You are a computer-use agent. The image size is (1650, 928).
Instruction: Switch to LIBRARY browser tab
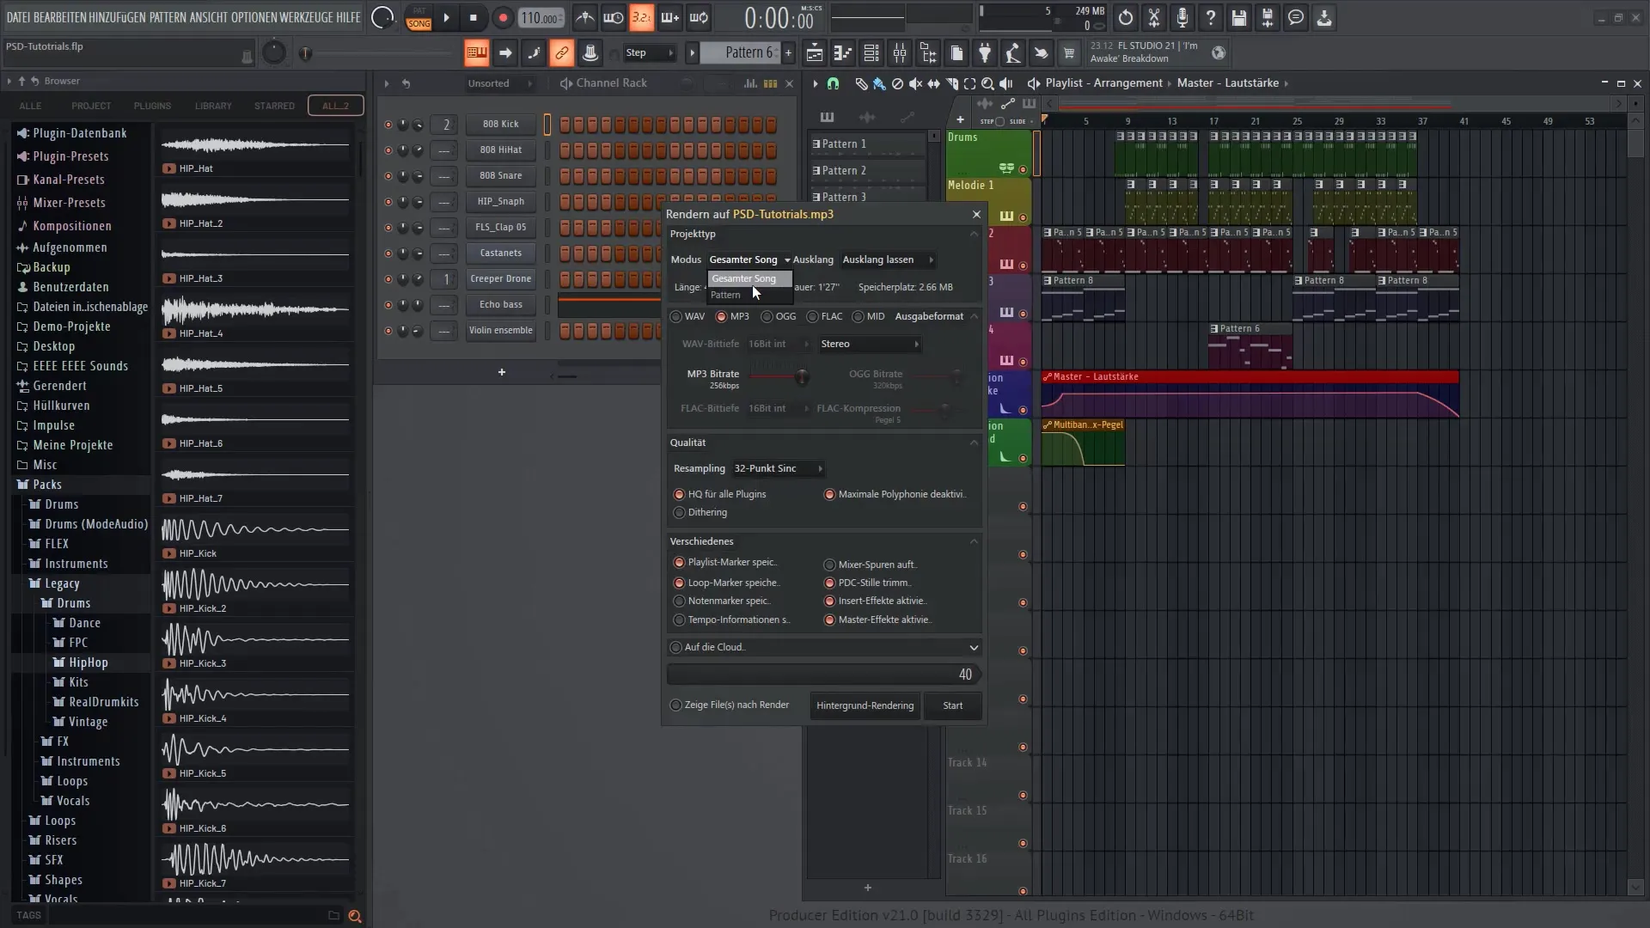pyautogui.click(x=213, y=106)
